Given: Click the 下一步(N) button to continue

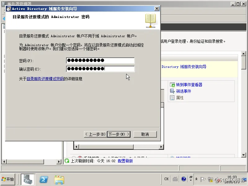Looking at the screenshot, I should 119,134.
